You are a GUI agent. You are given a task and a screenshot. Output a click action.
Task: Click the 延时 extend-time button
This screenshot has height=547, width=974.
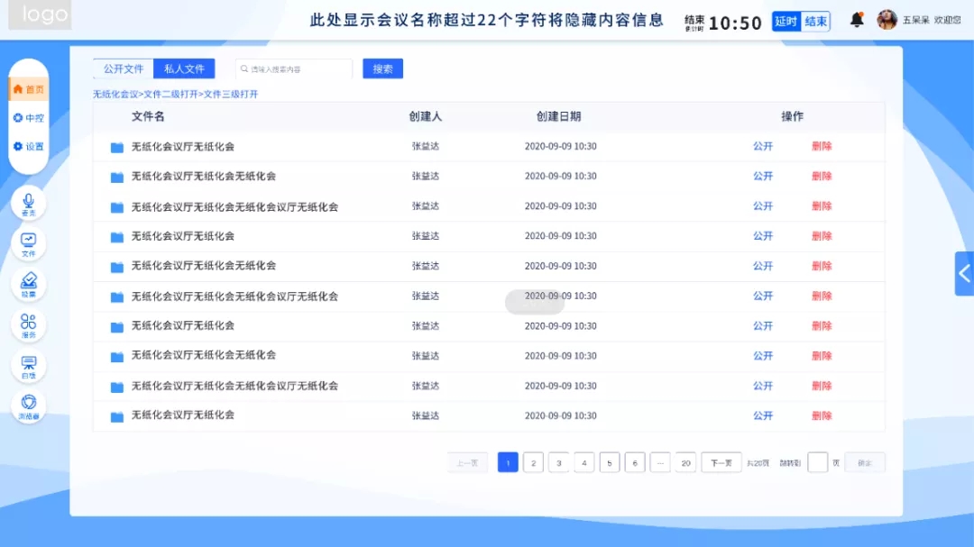coord(786,21)
